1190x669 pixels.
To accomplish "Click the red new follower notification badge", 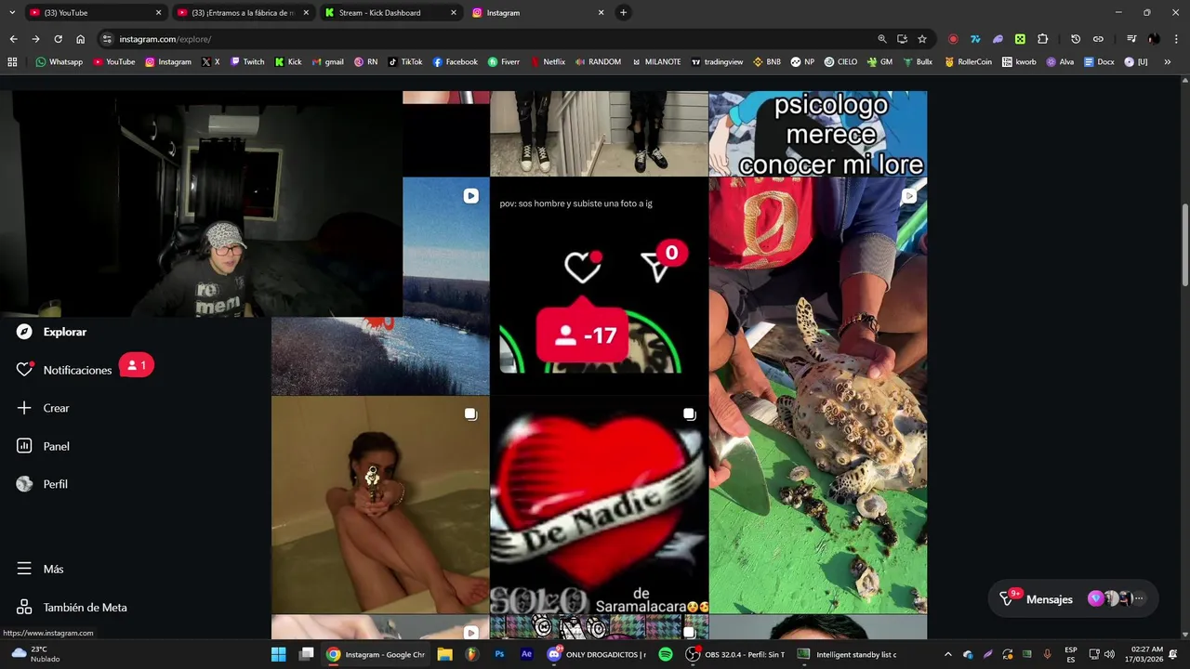I will [x=136, y=365].
